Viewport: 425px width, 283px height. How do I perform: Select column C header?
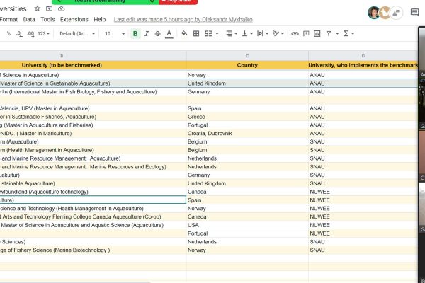click(247, 56)
